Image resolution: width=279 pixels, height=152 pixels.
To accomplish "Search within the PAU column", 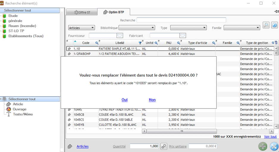I will coord(178,43).
